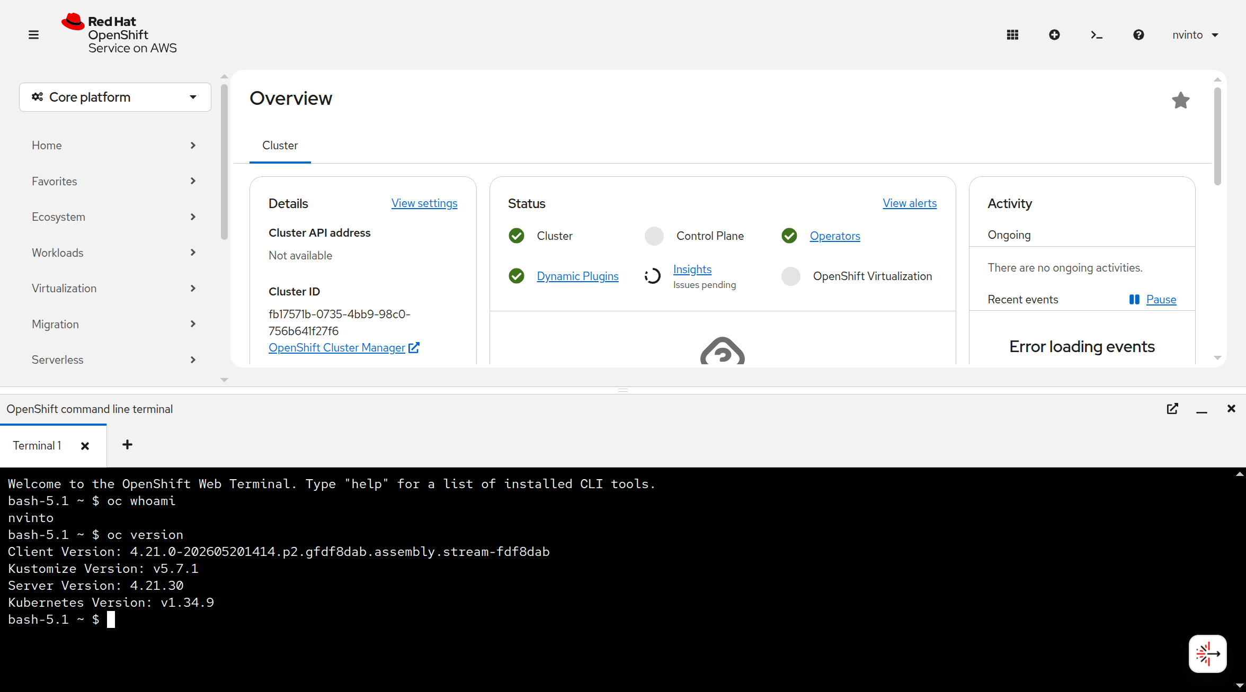Click the 'Issues pending' text
The height and width of the screenshot is (692, 1246).
[705, 285]
